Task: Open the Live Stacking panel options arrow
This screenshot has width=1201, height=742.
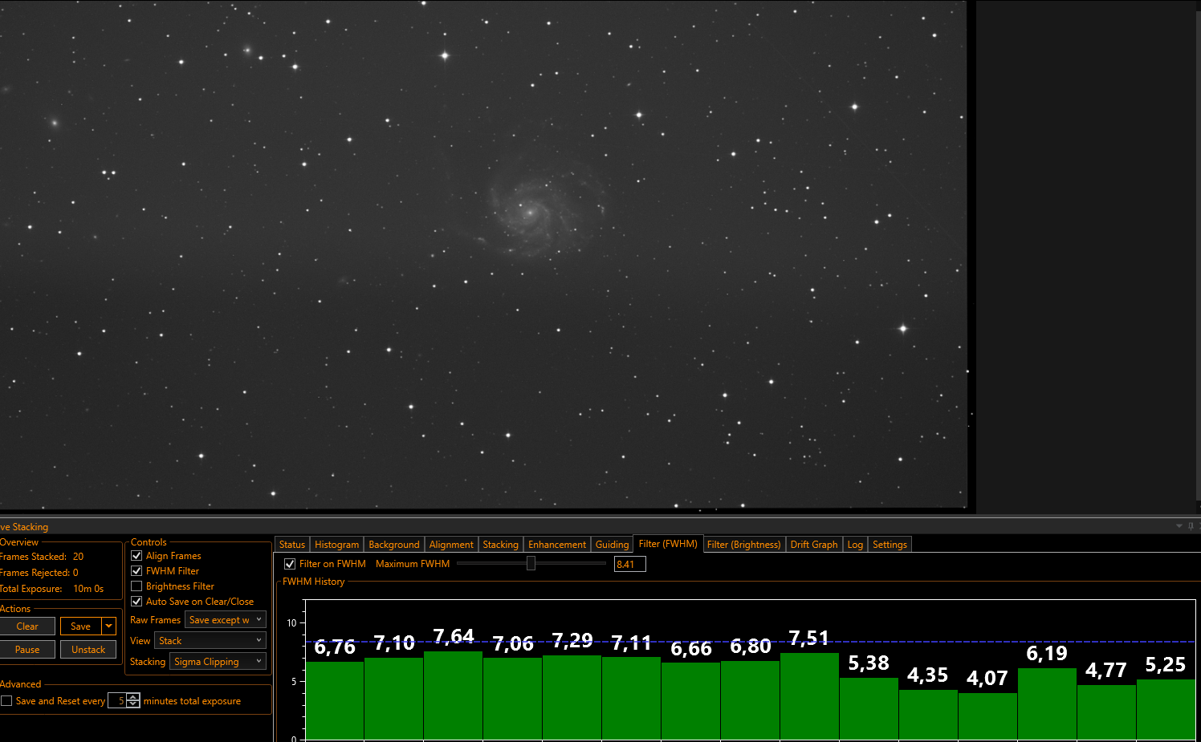Action: pyautogui.click(x=1179, y=526)
